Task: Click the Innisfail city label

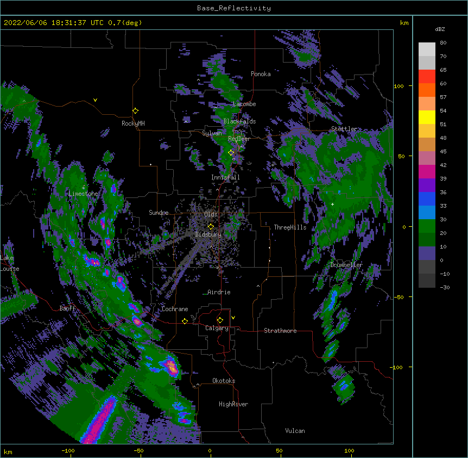Action: (225, 177)
